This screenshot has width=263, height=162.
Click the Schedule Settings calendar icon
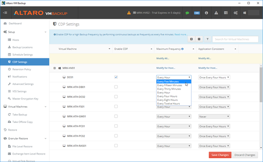[x=9, y=55]
